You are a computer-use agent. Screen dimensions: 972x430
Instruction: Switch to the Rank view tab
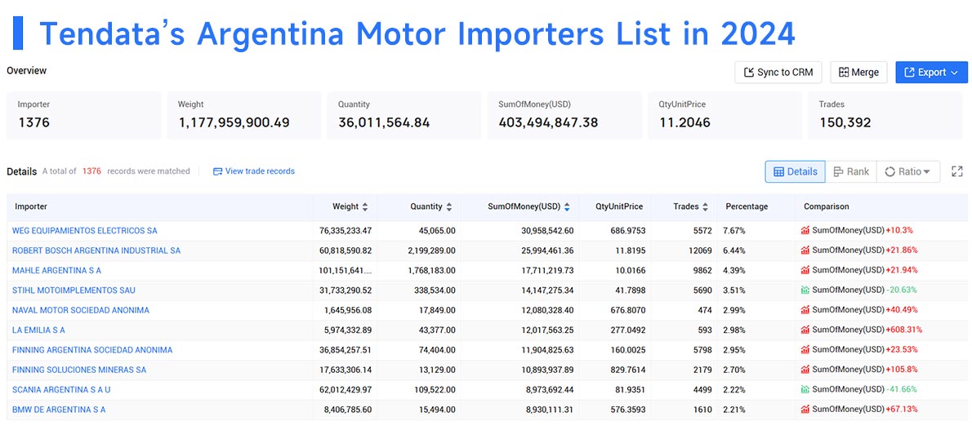pyautogui.click(x=850, y=171)
